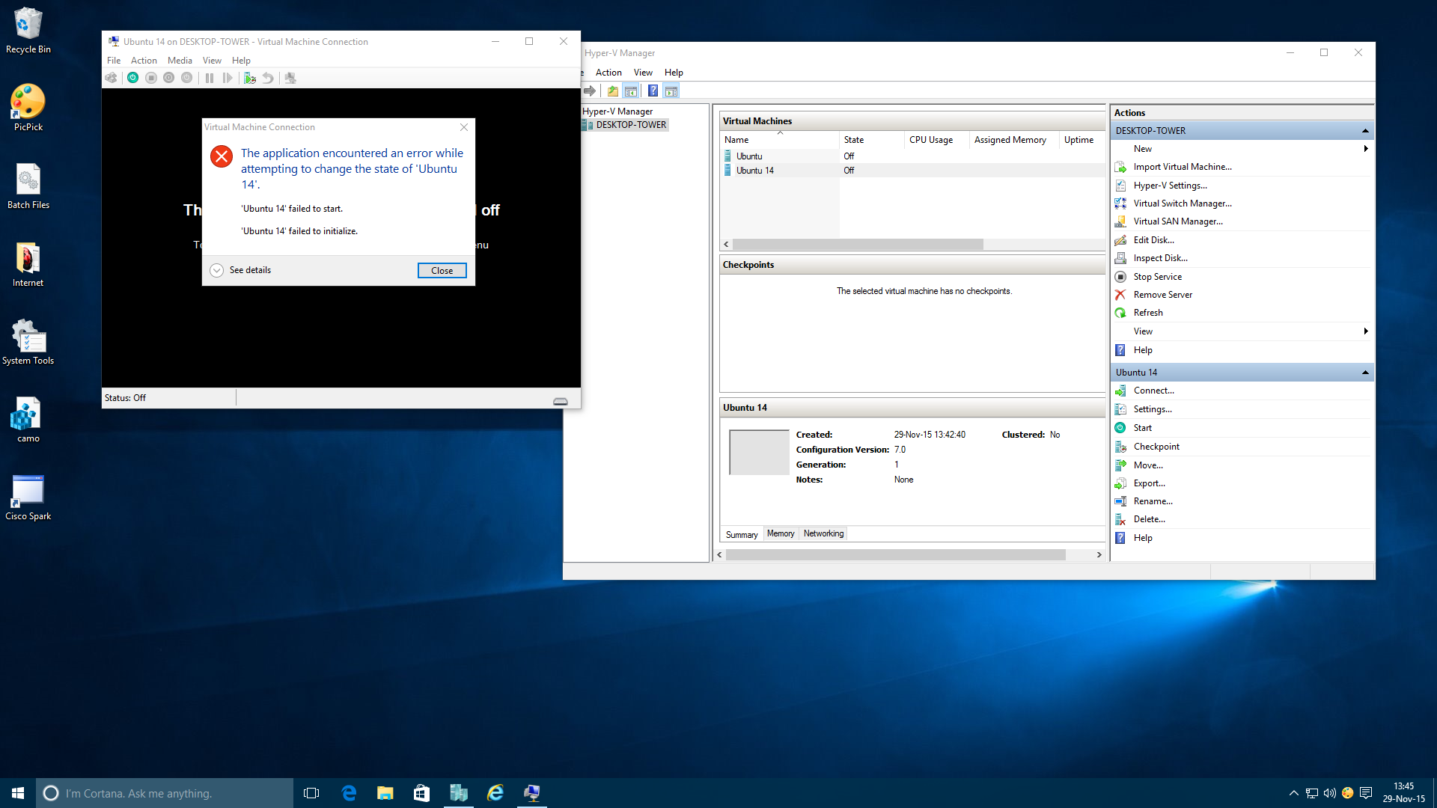Viewport: 1437px width, 808px height.
Task: Click the Virtual Machines list horizontal scrollbar
Action: (x=858, y=245)
